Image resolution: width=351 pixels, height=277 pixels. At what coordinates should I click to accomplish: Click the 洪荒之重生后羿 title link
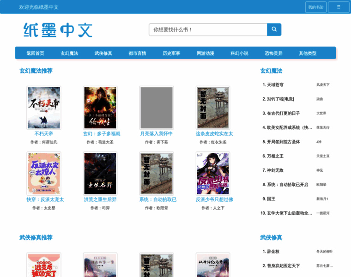[100, 199]
